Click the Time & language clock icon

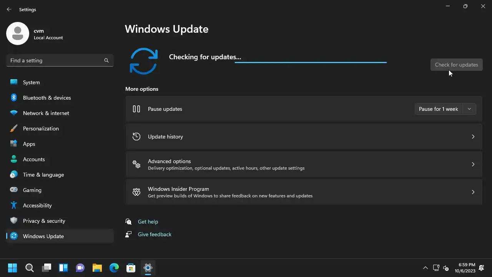click(x=14, y=175)
